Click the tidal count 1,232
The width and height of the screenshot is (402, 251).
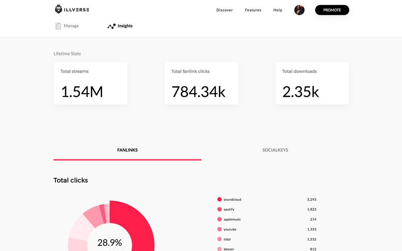[x=312, y=239]
